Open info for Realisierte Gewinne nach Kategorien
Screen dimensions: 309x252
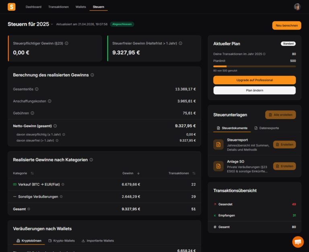(x=91, y=160)
